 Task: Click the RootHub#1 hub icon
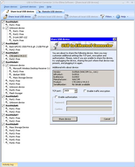coord(3,22)
